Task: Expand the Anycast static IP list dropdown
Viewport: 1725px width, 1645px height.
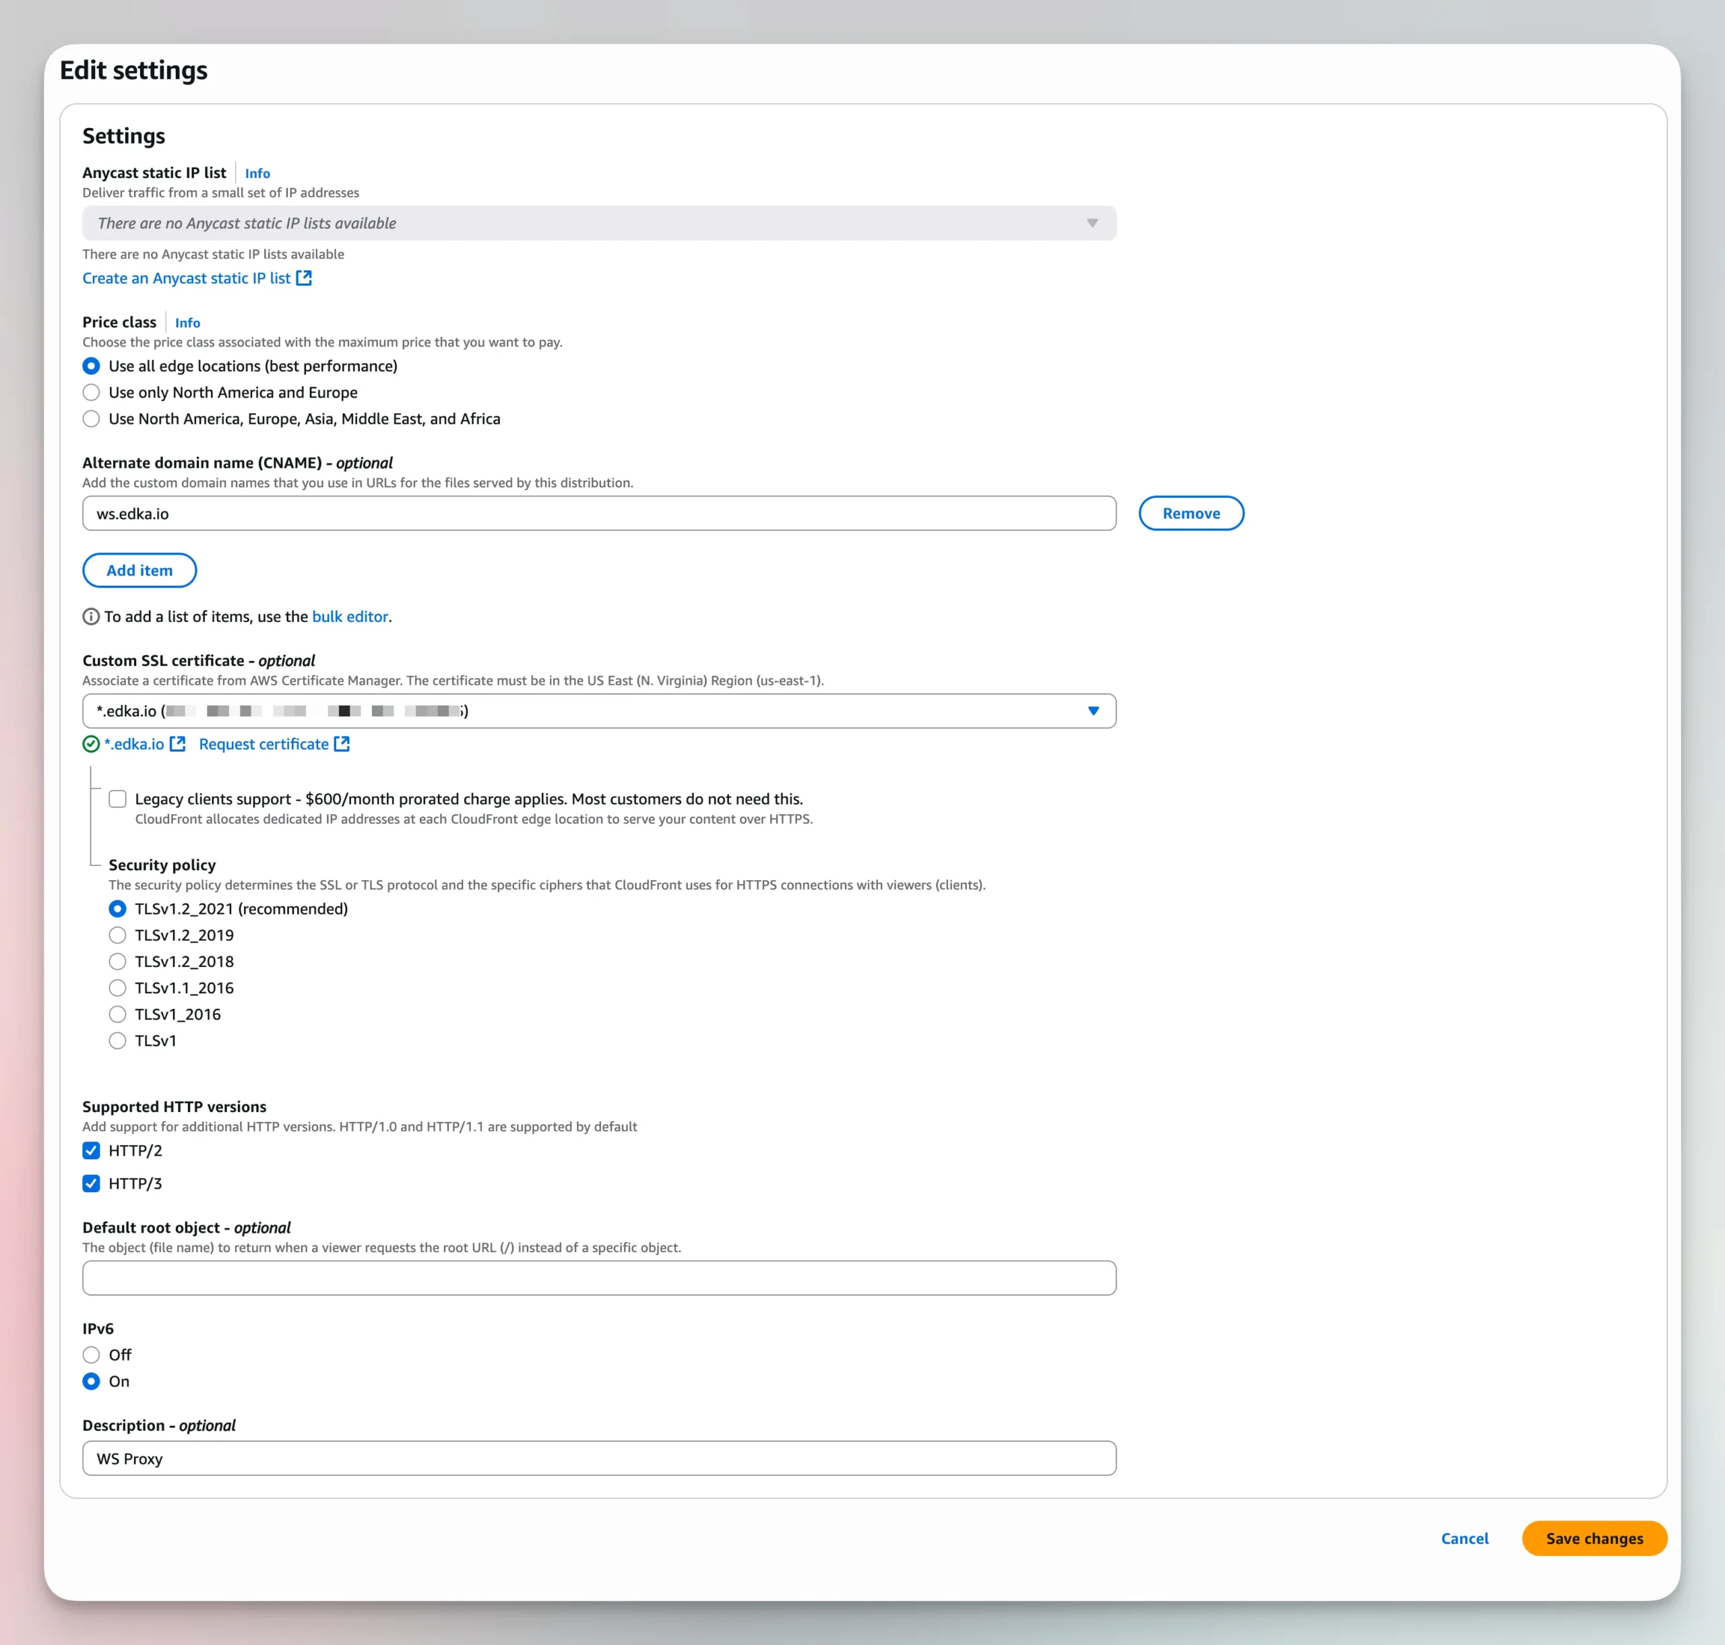Action: click(599, 224)
